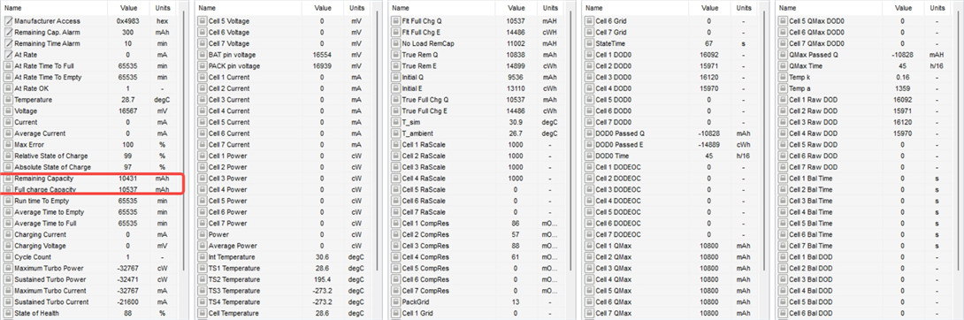
Task: Select the T_sim value 30.9
Action: point(516,122)
